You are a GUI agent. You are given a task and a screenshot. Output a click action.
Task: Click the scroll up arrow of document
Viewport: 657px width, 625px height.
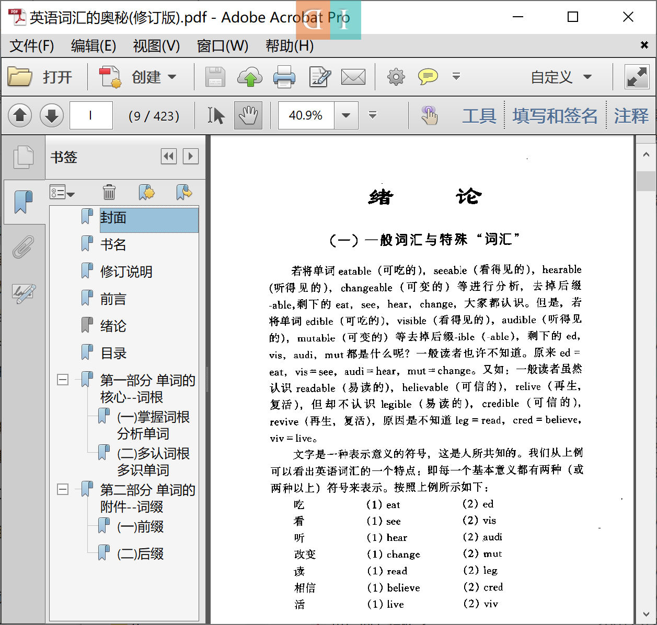click(x=646, y=155)
